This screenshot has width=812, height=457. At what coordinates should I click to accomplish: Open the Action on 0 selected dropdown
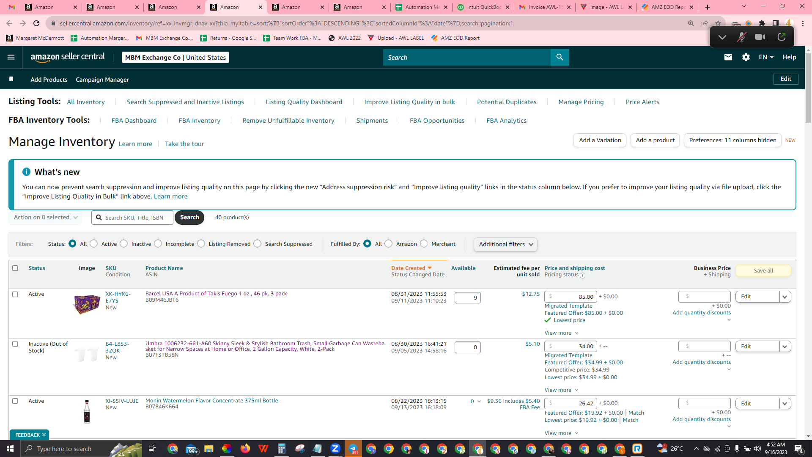45,217
